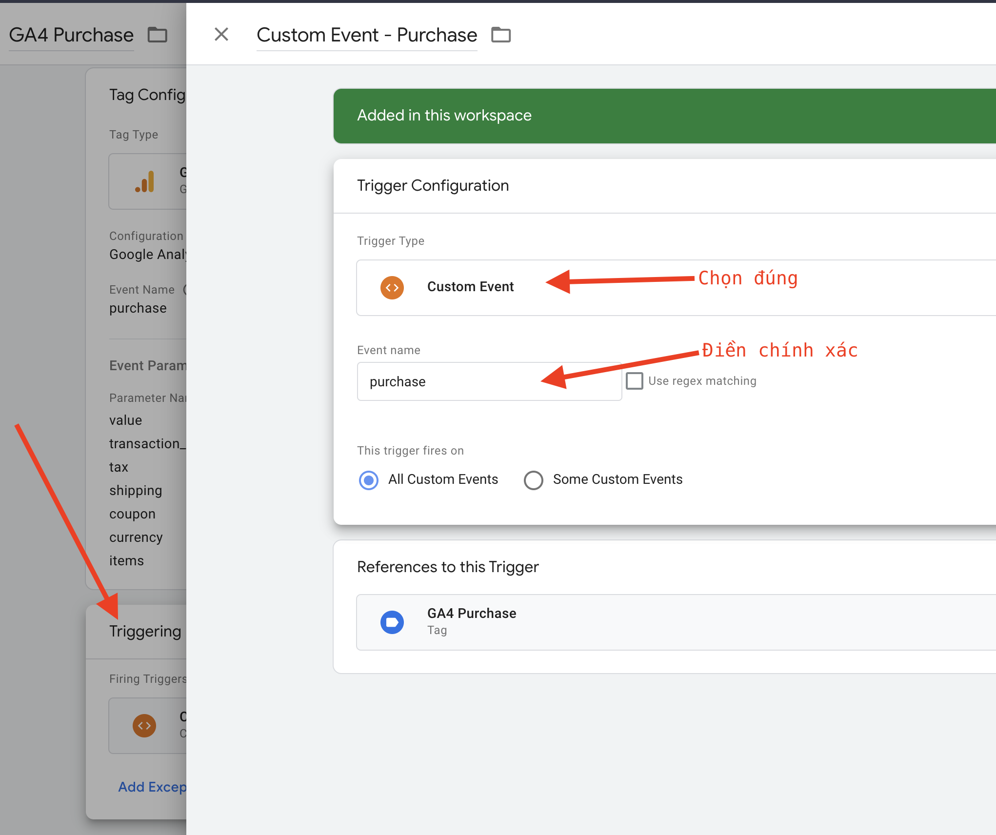This screenshot has width=996, height=835.
Task: Click the Trigger Configuration header
Action: pos(433,186)
